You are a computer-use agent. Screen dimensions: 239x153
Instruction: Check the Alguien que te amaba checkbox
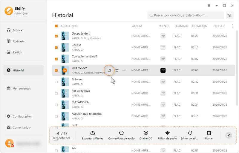pyautogui.click(x=56, y=116)
